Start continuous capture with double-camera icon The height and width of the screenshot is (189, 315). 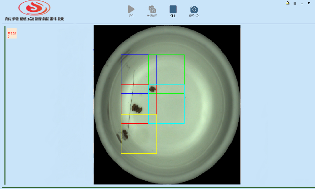(x=152, y=10)
